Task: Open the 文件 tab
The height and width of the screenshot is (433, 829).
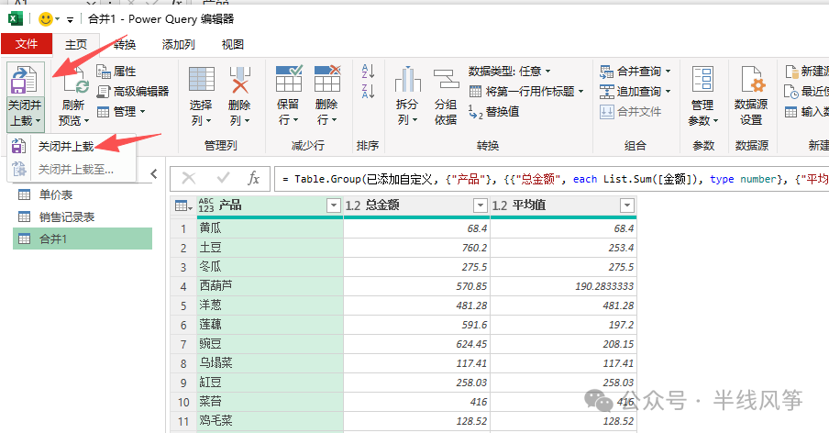Action: [27, 44]
